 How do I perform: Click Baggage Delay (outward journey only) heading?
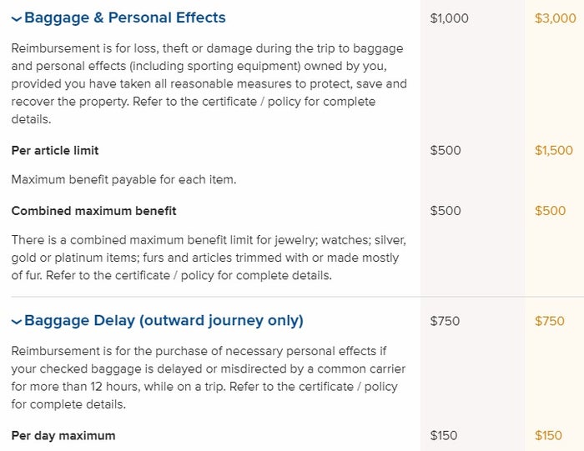164,321
